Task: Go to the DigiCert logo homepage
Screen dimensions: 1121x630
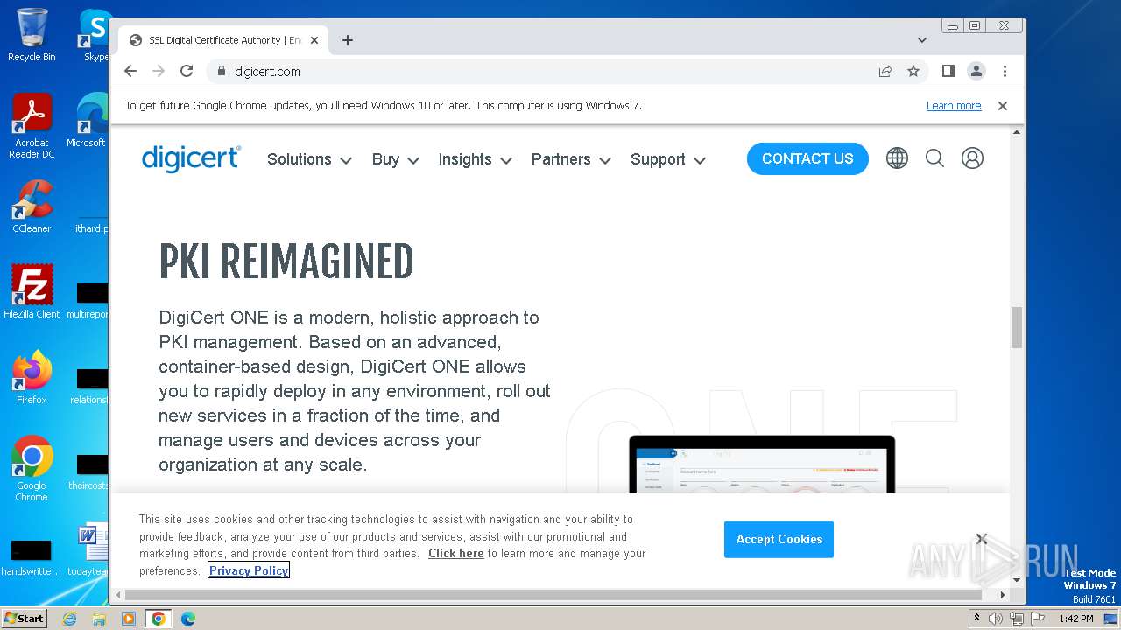Action: pos(191,158)
